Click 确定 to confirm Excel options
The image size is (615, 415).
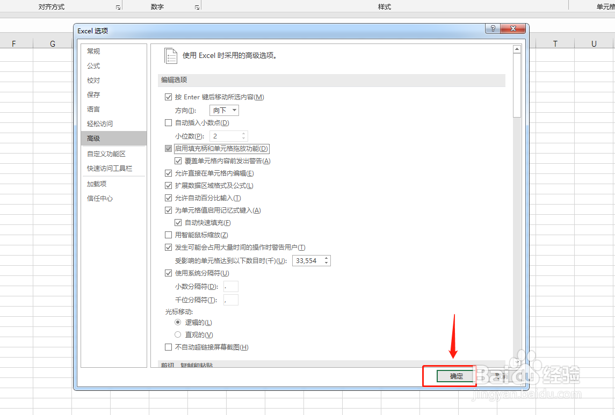(x=456, y=376)
